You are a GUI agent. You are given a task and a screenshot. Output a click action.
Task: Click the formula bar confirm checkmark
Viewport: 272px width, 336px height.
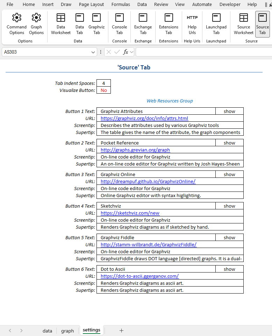(117, 52)
